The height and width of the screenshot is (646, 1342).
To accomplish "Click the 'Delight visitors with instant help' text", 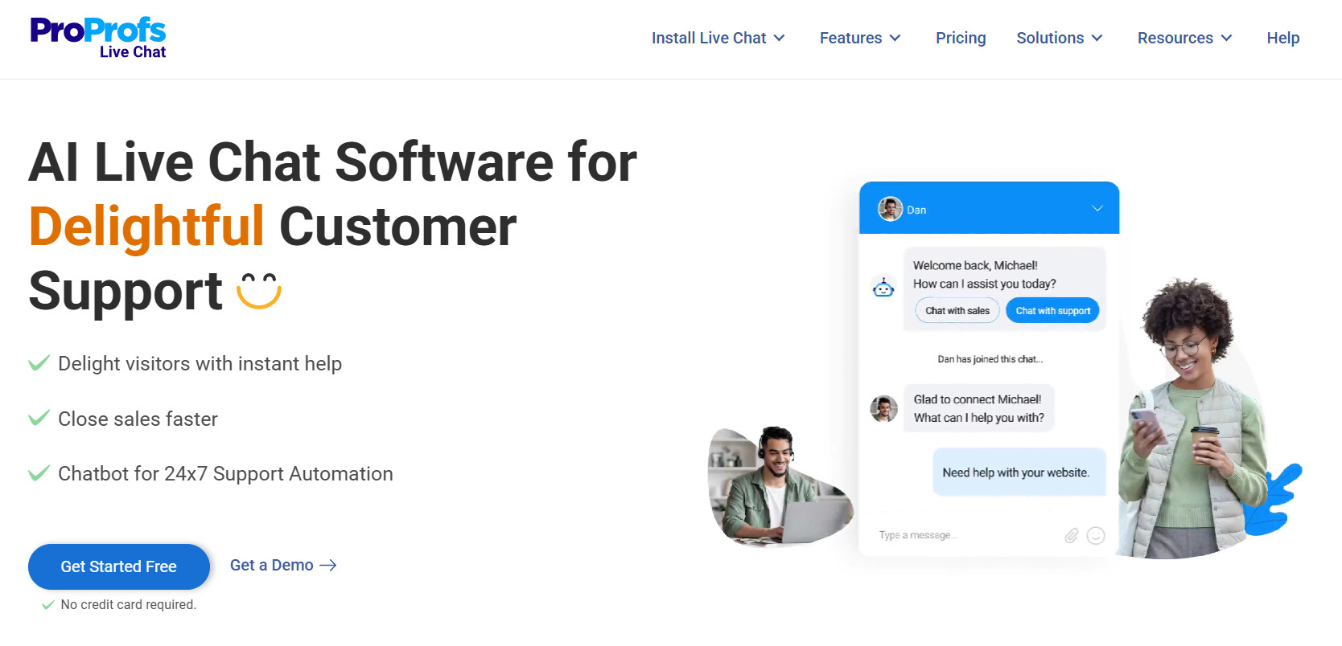I will coord(200,364).
